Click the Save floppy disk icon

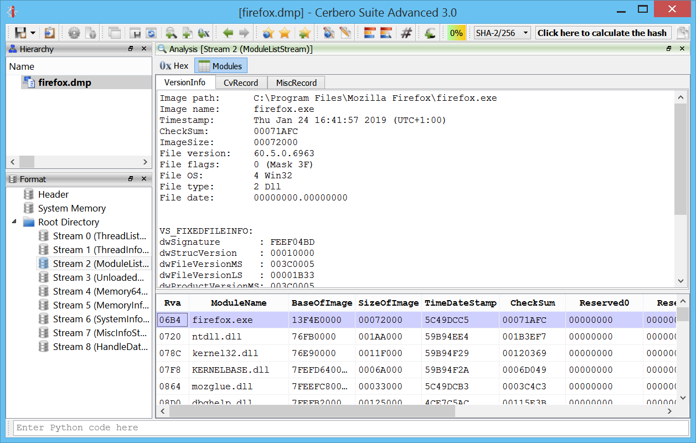[x=20, y=33]
